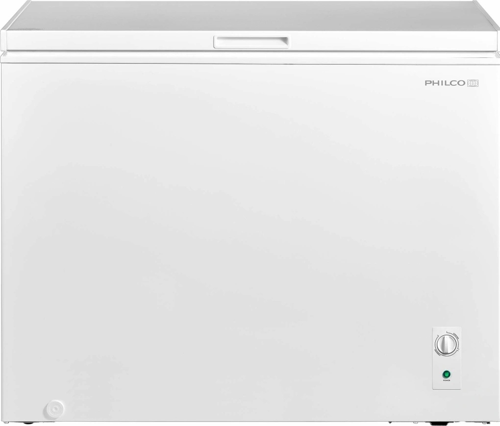Click the recessed lid handle
Viewport: 500px width, 426px height.
[251, 42]
